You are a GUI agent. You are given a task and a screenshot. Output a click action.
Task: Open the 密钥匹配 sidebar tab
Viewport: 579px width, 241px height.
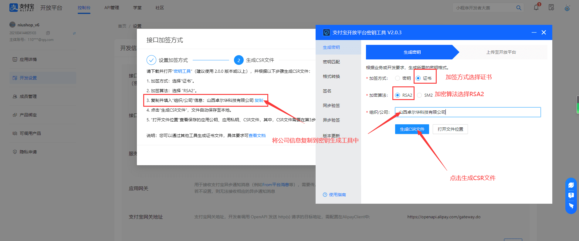(331, 62)
